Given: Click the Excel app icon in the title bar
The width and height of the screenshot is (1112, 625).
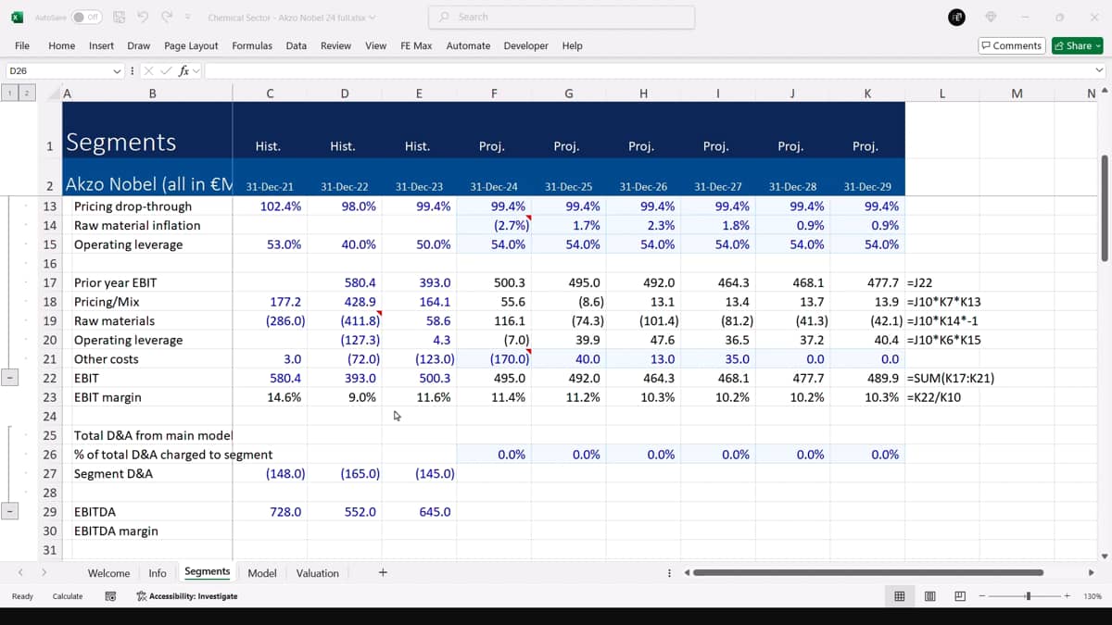Looking at the screenshot, I should click(17, 18).
